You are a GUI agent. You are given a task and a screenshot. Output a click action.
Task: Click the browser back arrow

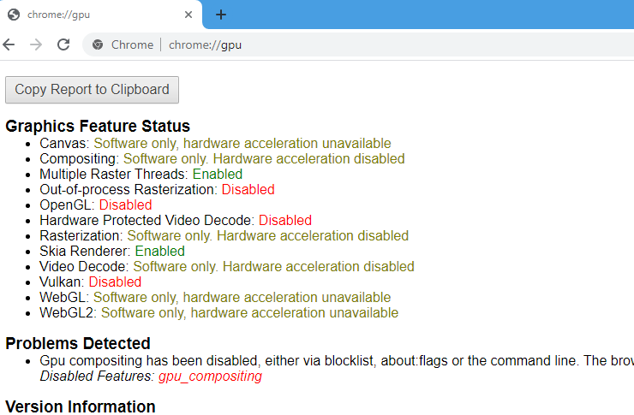[x=9, y=44]
